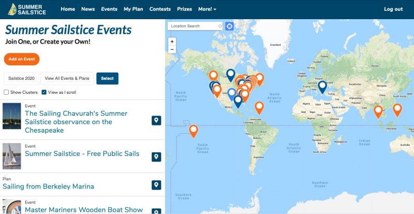Click the locate-me crosshair button on map
The image size is (414, 214).
click(229, 26)
